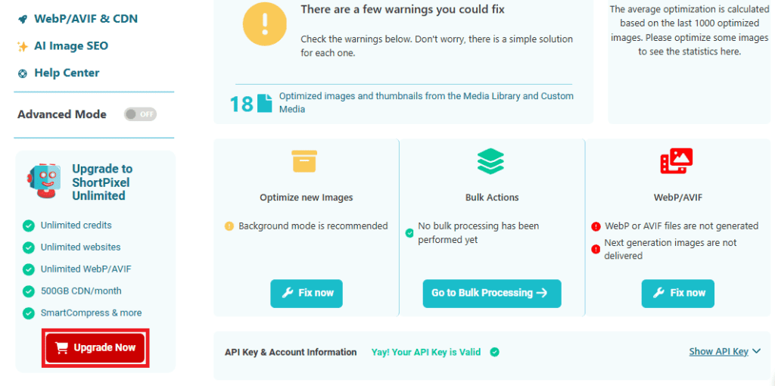This screenshot has height=386, width=775.
Task: Expand the Show API Key chevron
Action: pos(757,351)
